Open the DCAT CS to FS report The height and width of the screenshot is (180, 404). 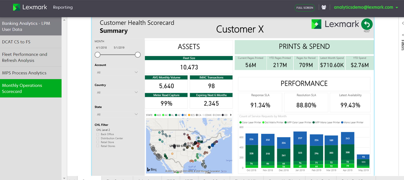coord(31,42)
